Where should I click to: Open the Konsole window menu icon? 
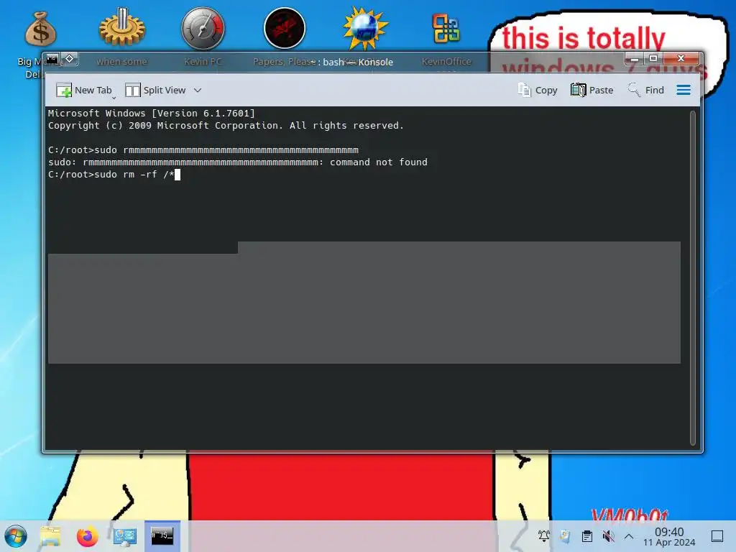[52, 59]
